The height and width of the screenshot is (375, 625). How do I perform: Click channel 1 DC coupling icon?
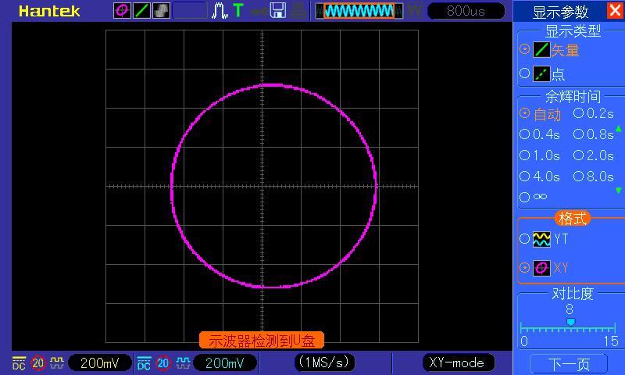(19, 363)
